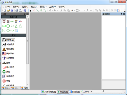
Task: Open the redo history dropdown arrow
Action: coord(58,10)
